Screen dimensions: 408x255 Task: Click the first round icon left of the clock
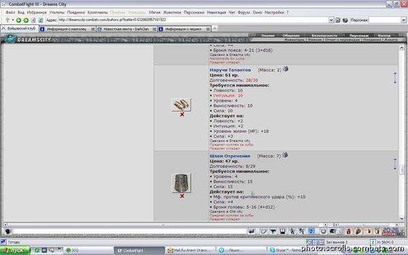click(348, 231)
